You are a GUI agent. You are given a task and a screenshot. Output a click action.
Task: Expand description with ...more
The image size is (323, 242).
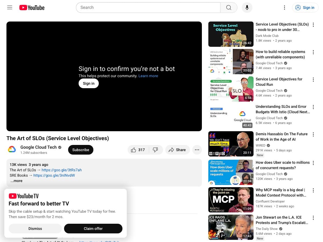[16, 181]
